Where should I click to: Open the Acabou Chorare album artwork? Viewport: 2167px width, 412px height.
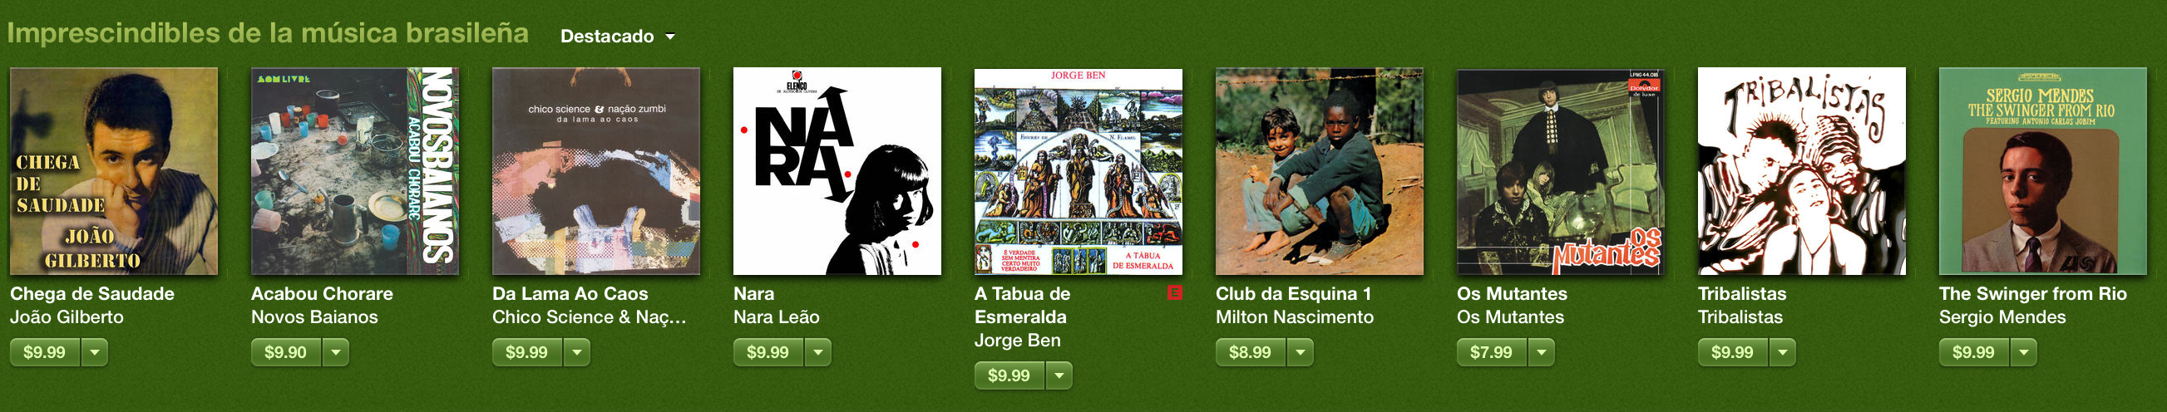[355, 171]
